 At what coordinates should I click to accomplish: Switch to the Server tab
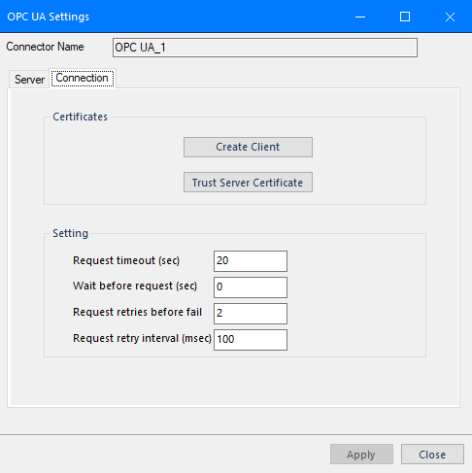pos(29,80)
